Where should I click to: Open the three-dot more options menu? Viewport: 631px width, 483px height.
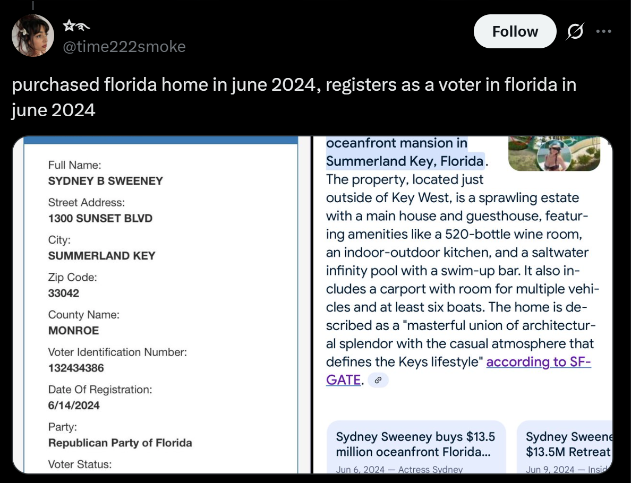point(603,31)
